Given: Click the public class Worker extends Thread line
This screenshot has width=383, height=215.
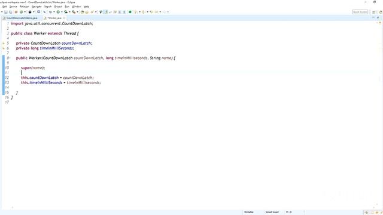Looking at the screenshot, I should click(x=45, y=33).
